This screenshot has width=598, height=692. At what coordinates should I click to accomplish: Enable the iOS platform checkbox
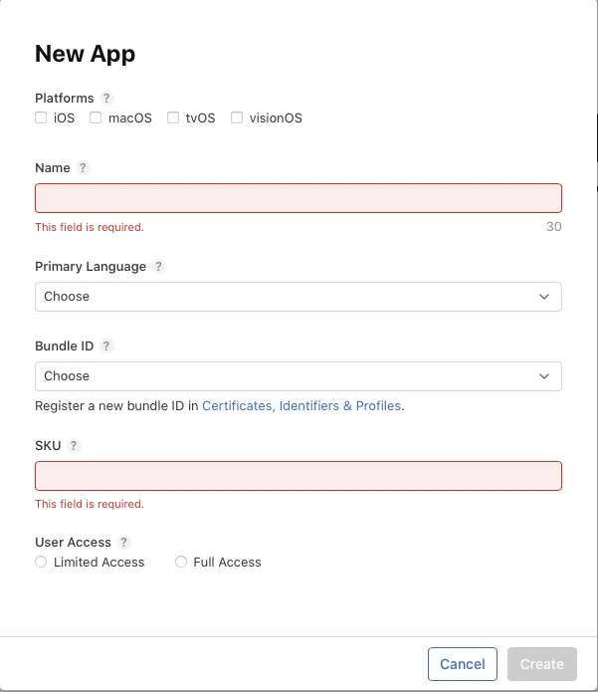41,117
